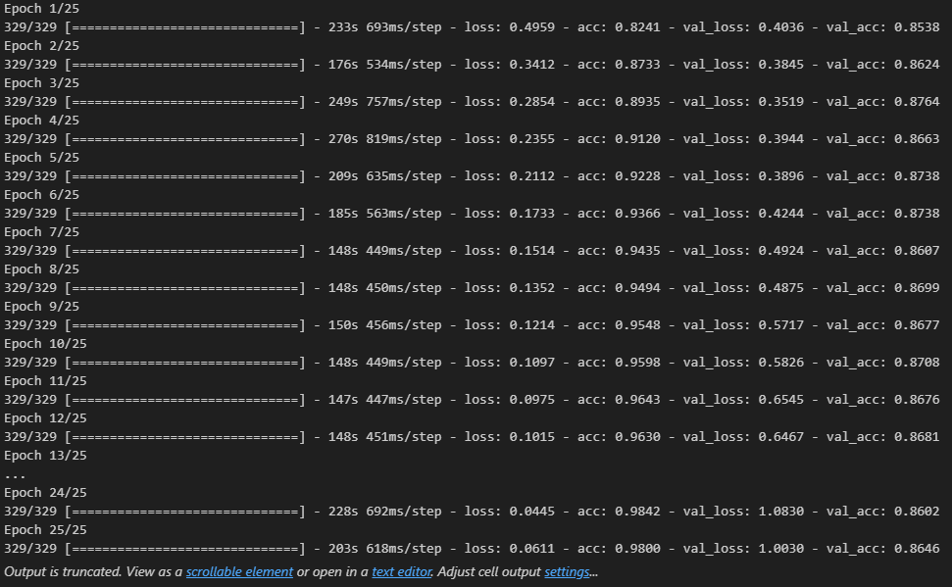Select the 'Epoch 3/25' line
Screen dimensions: 952x587
(x=41, y=83)
